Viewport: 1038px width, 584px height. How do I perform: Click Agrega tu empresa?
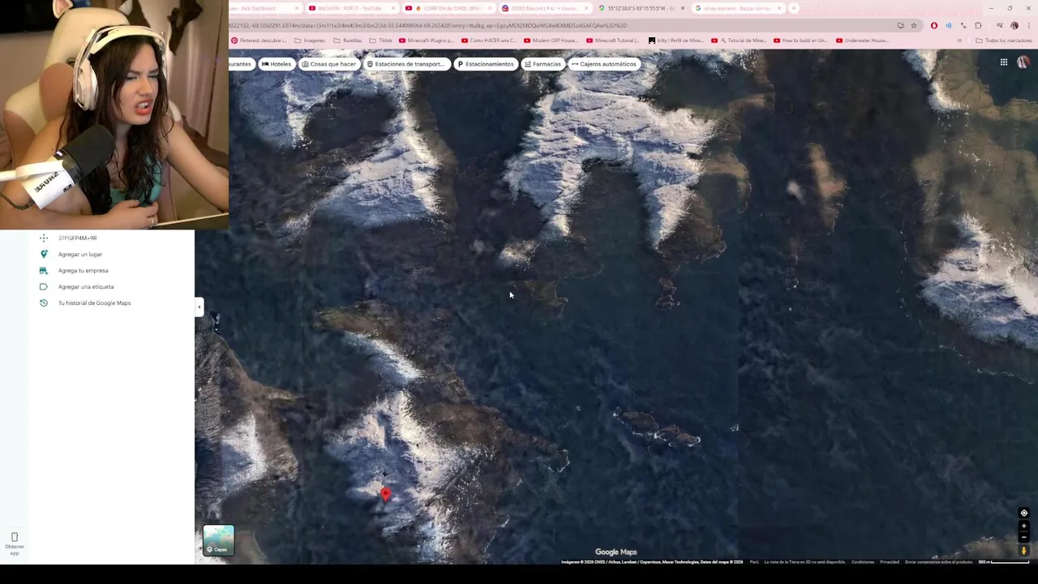coord(83,270)
